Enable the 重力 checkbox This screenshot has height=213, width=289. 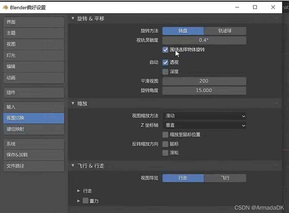(x=85, y=201)
